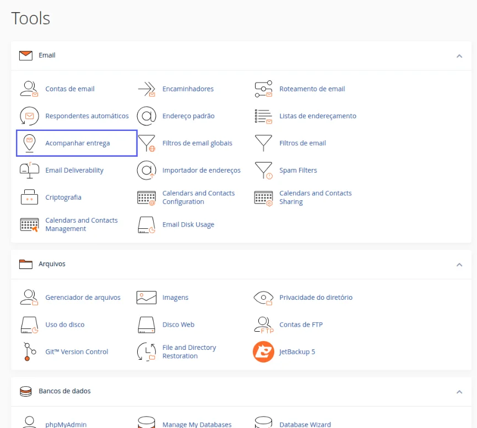
Task: Click the Bancos de dados header title
Action: pyautogui.click(x=64, y=391)
